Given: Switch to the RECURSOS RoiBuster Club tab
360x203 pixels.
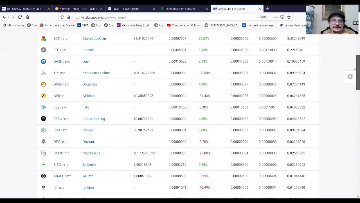Looking at the screenshot, I should 26,9.
